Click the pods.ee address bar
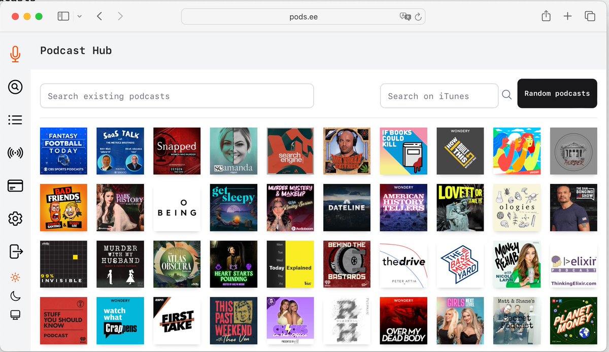 pos(303,16)
